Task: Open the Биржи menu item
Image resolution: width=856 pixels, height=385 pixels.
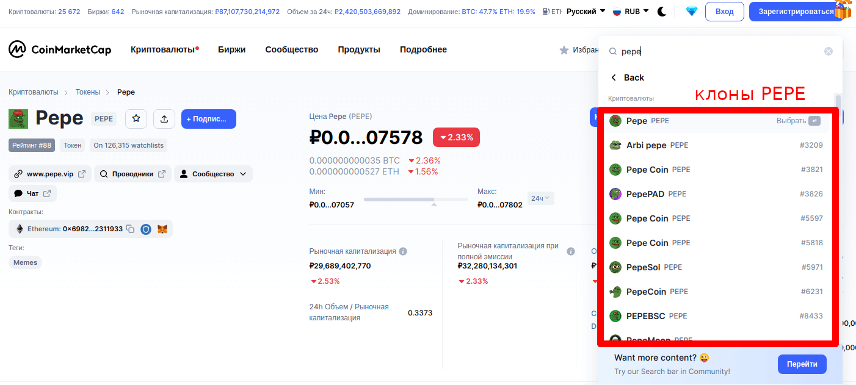Action: (231, 49)
